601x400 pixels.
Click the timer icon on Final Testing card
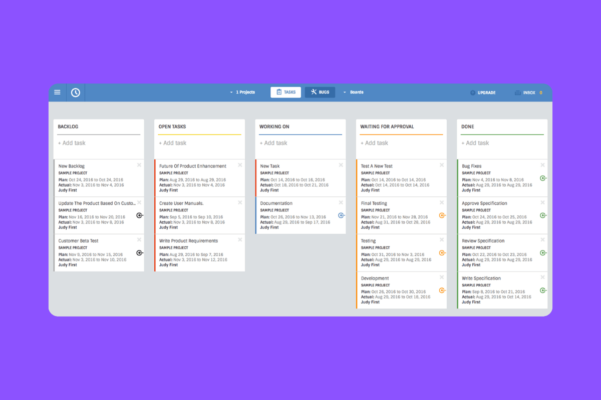tap(442, 215)
